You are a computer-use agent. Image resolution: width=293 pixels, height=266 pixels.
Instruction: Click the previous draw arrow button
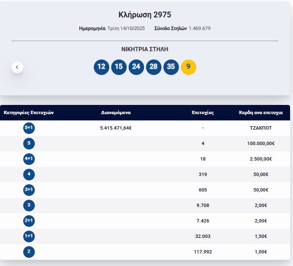(17, 67)
